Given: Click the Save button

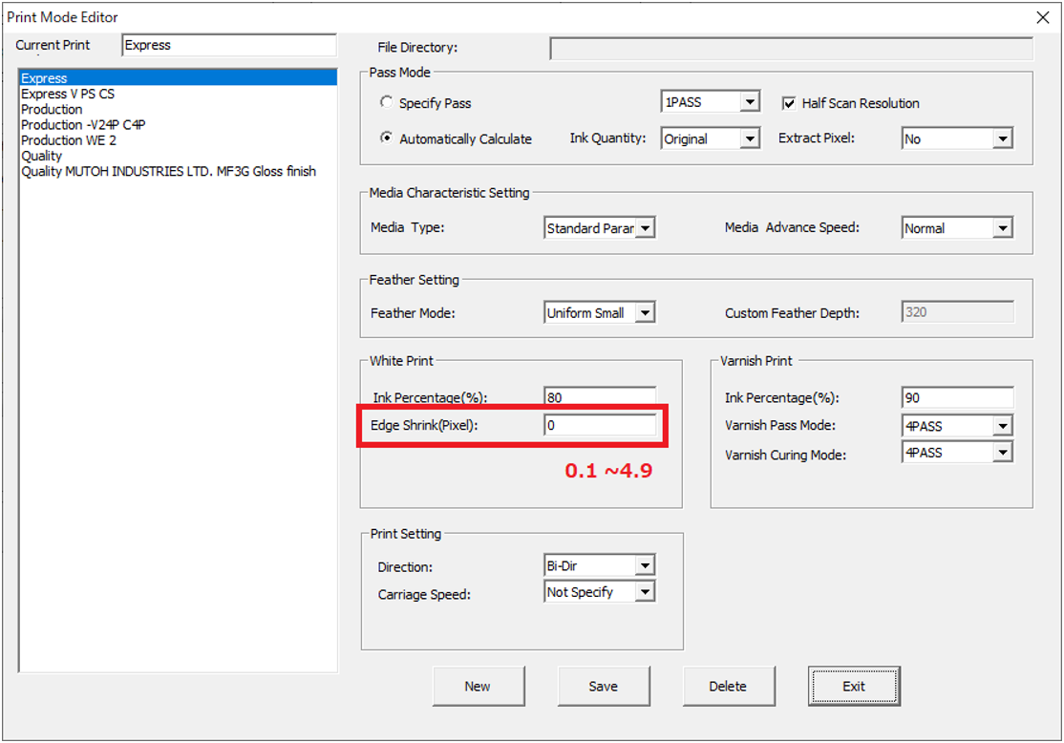Looking at the screenshot, I should click(604, 686).
